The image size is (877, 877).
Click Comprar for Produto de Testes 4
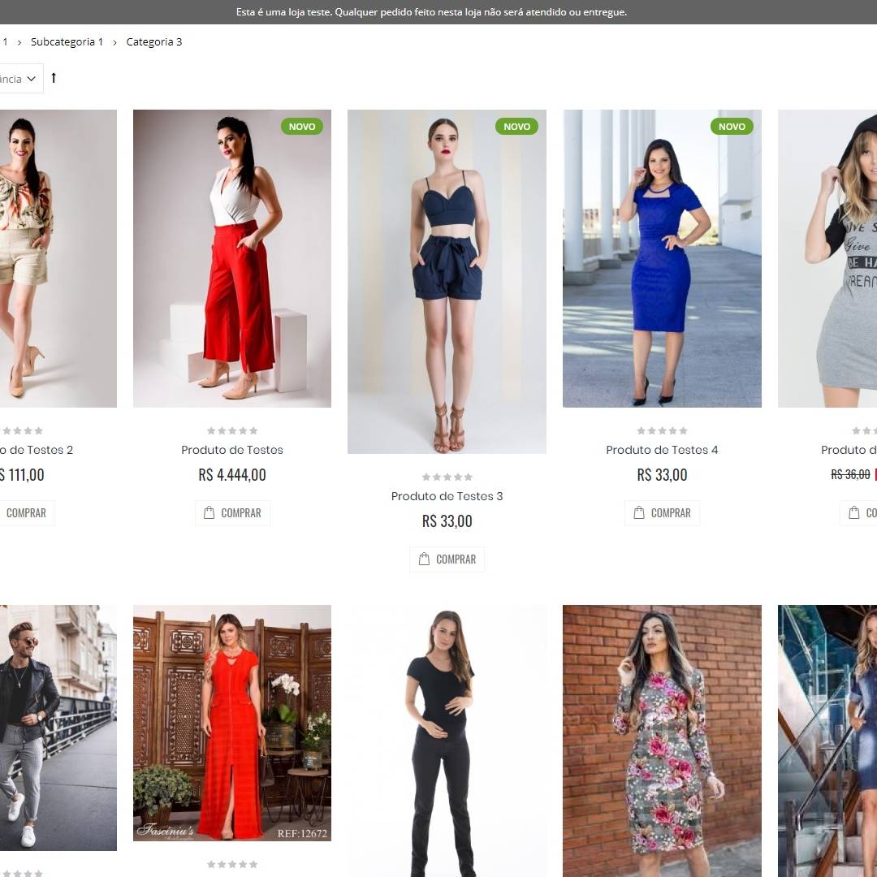(x=662, y=513)
